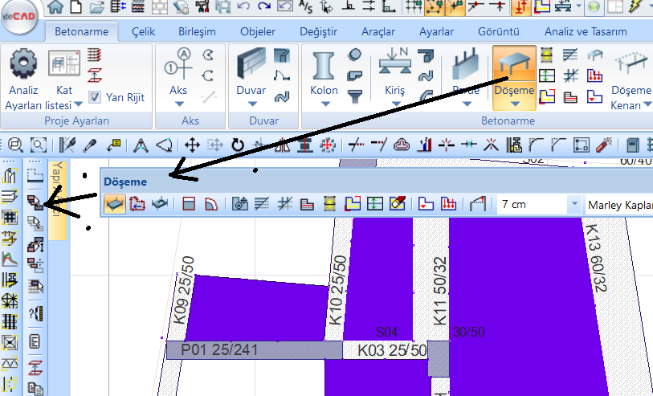The image size is (653, 396).
Task: Click the deCAD application button
Action: pos(19,20)
